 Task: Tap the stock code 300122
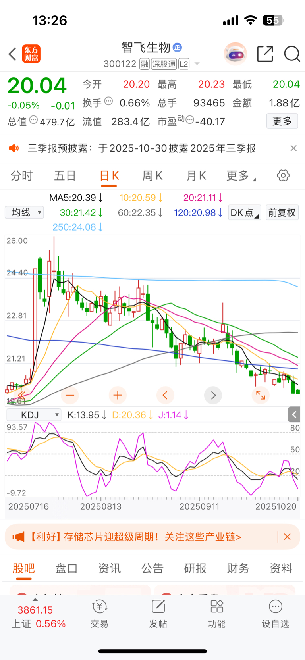[120, 64]
